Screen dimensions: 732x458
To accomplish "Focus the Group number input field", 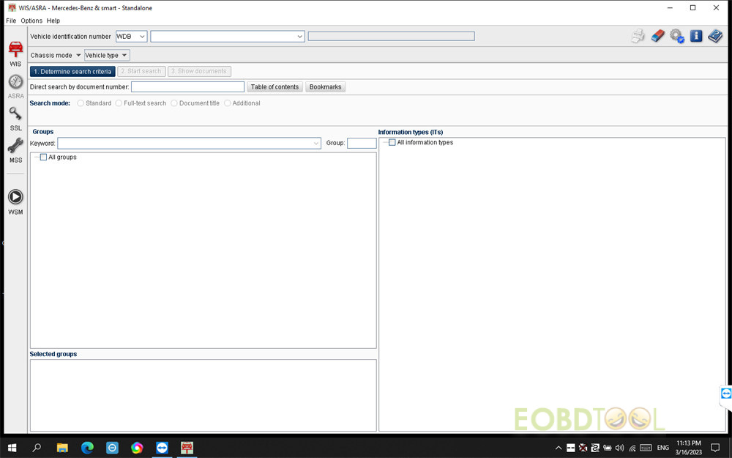I will [x=362, y=143].
